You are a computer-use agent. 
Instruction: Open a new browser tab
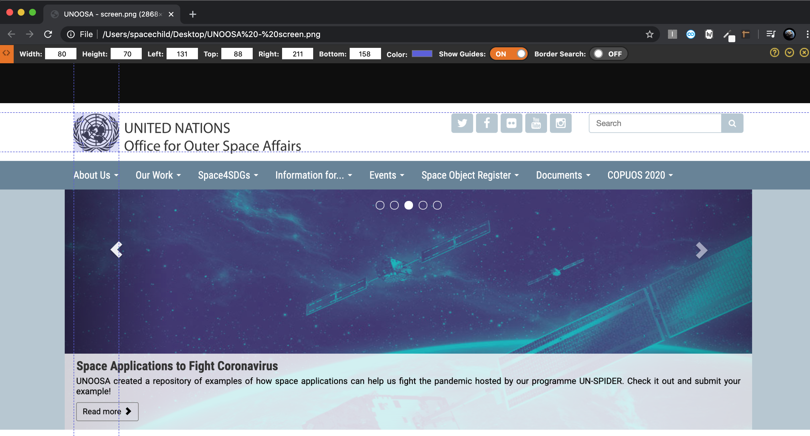(193, 14)
